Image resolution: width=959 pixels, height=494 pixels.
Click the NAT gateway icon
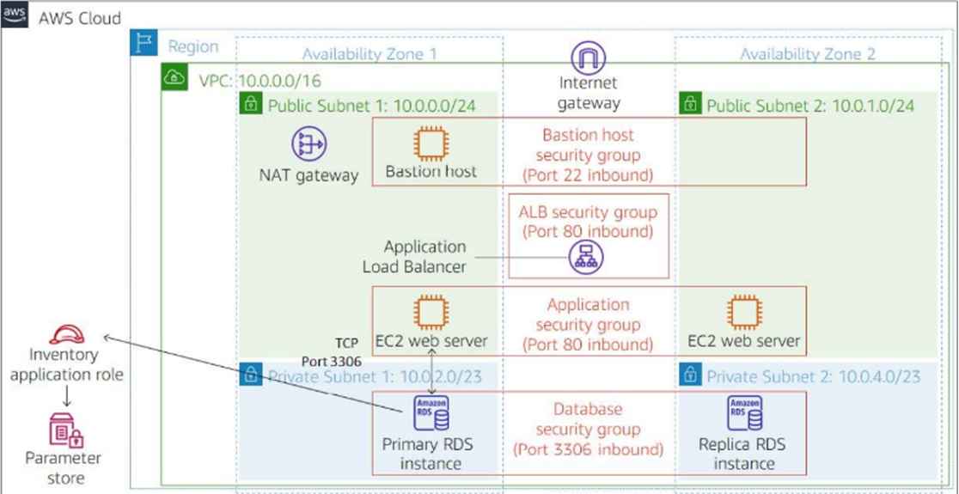pyautogui.click(x=308, y=144)
